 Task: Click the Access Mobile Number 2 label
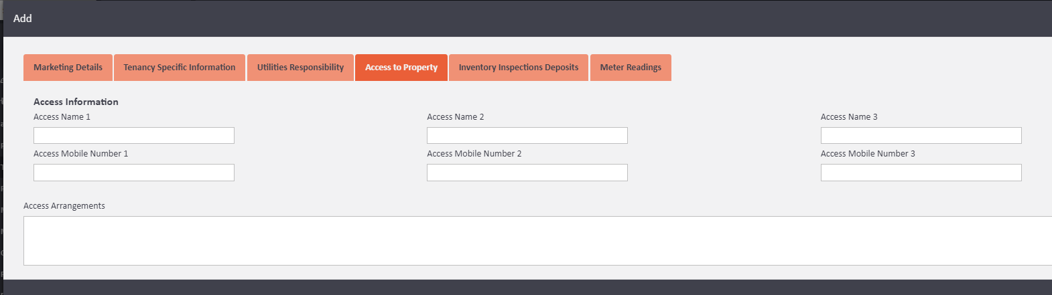[x=474, y=154]
